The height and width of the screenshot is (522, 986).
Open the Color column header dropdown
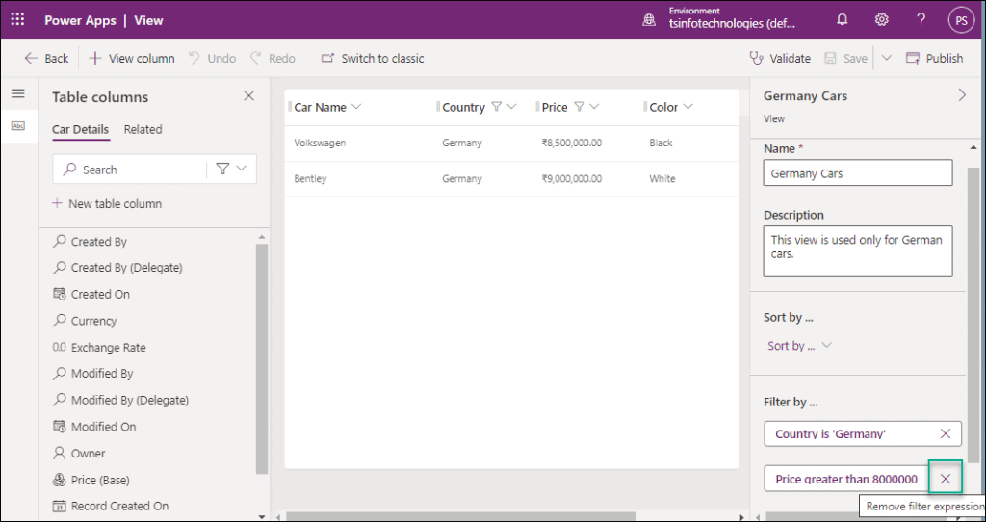point(688,107)
